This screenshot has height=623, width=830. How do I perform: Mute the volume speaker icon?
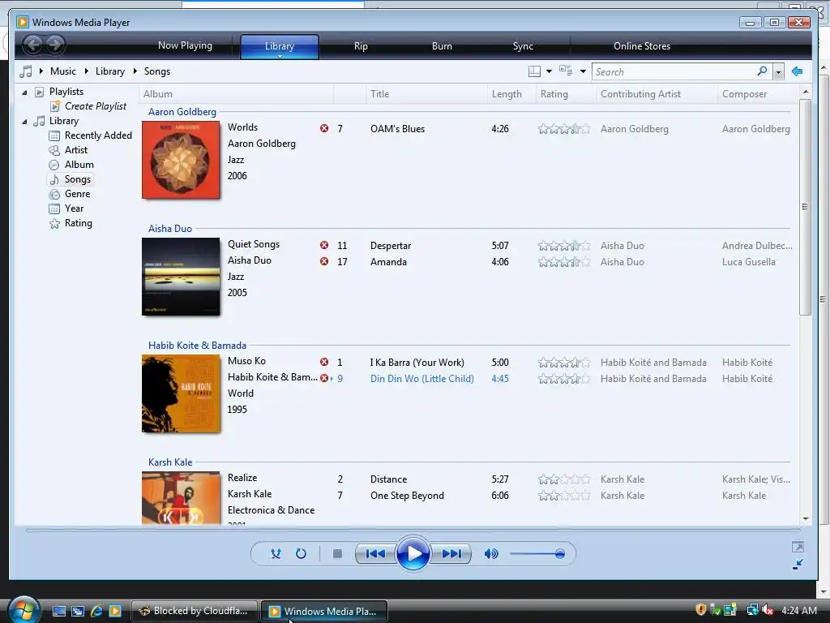click(x=490, y=553)
